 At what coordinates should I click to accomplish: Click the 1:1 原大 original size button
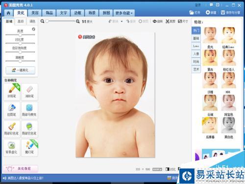click(x=87, y=22)
